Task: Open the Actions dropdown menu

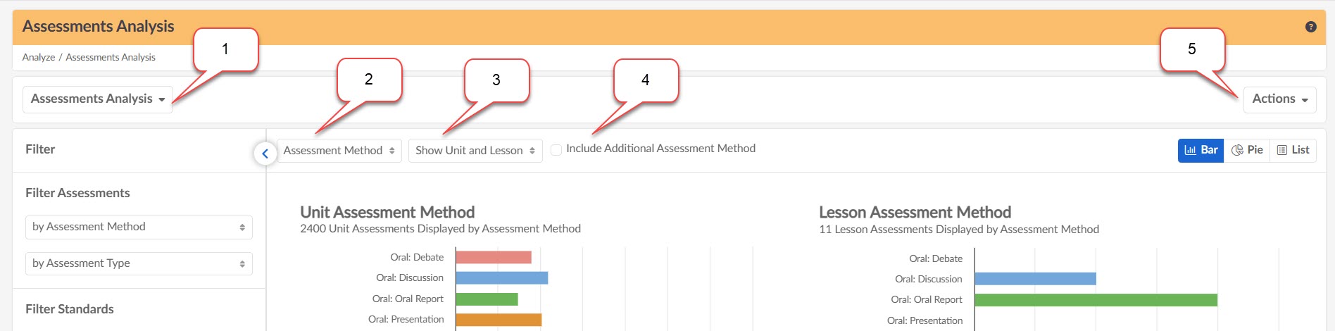Action: click(1279, 99)
